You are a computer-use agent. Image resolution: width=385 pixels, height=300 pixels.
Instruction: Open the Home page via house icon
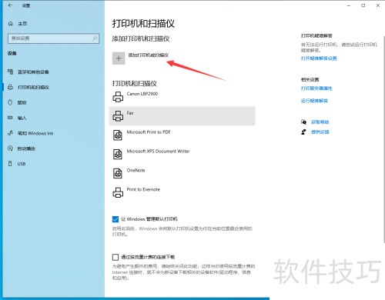click(10, 24)
